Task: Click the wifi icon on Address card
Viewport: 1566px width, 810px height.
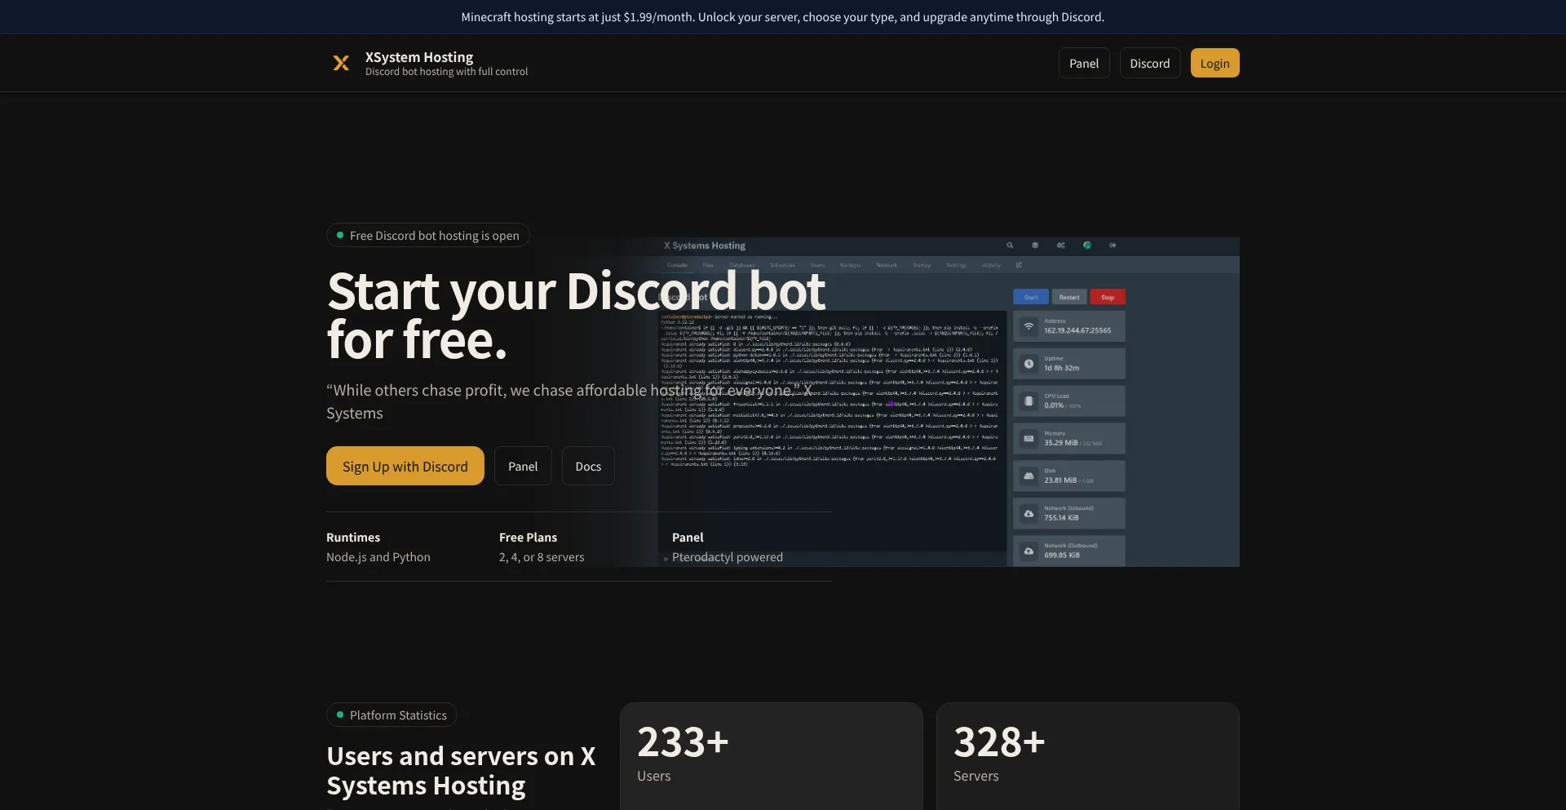Action: point(1029,326)
